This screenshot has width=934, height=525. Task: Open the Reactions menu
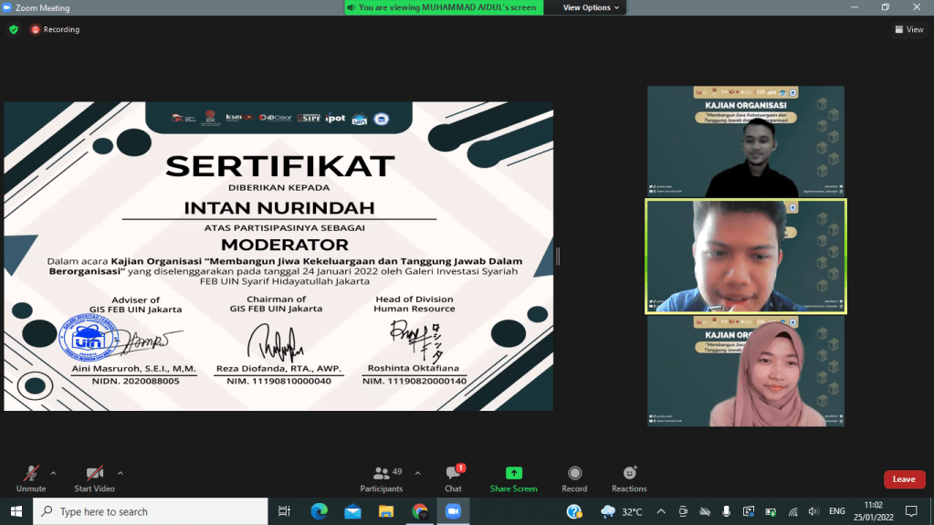click(629, 478)
